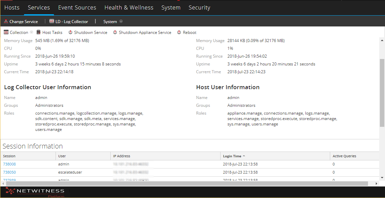Viewport: 385px width, 198px height.
Task: Click memory usage 28144 KB value
Action: click(256, 41)
